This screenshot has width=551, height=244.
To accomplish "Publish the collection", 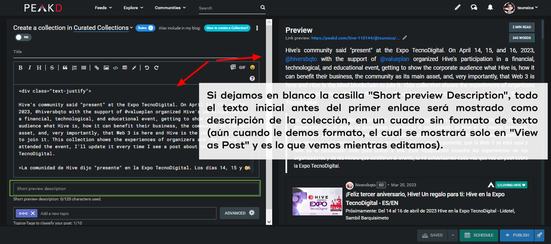I will click(x=517, y=235).
